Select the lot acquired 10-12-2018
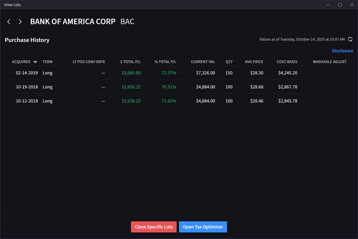This screenshot has width=358, height=239. (x=24, y=101)
